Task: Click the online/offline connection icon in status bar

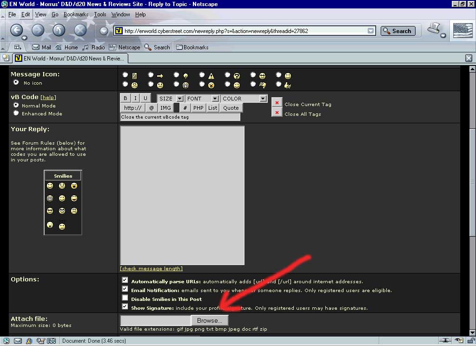Action: 445,341
